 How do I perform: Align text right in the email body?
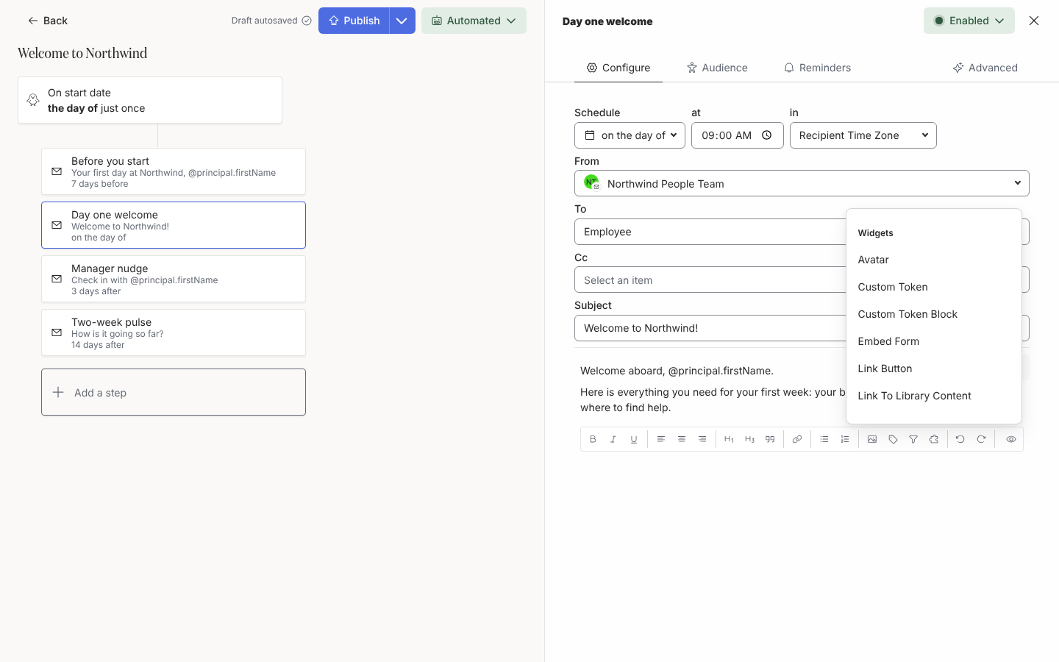coord(702,439)
